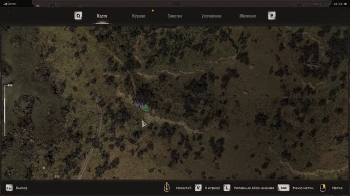Open Меню меток
Viewport: 350px width, 196px height.
303,188
